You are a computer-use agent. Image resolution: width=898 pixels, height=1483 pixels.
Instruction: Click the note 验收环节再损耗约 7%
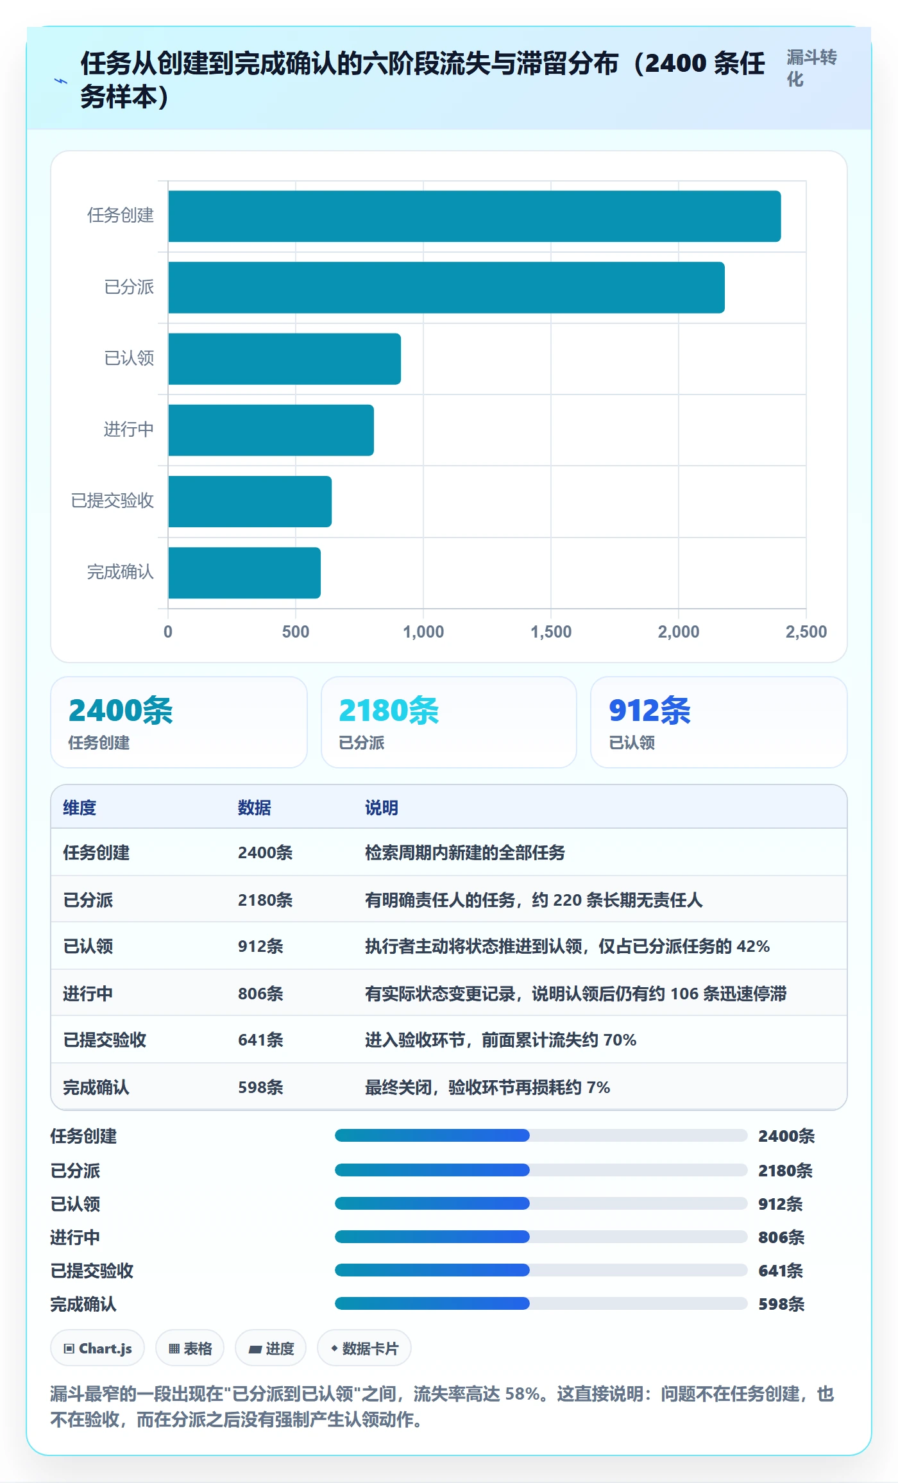point(487,1087)
